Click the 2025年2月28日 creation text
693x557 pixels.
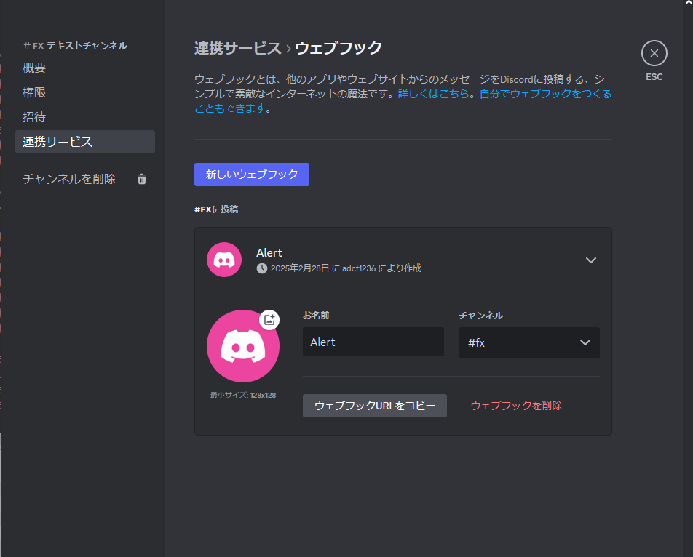(346, 268)
